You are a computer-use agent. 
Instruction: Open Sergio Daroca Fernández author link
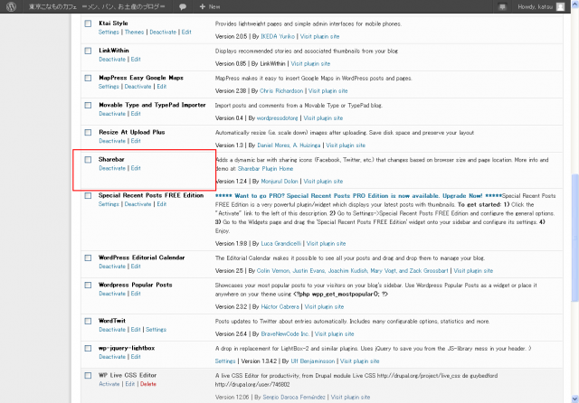pyautogui.click(x=294, y=398)
